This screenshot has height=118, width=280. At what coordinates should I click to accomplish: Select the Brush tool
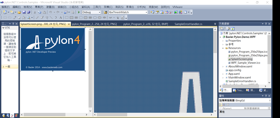coord(42,17)
